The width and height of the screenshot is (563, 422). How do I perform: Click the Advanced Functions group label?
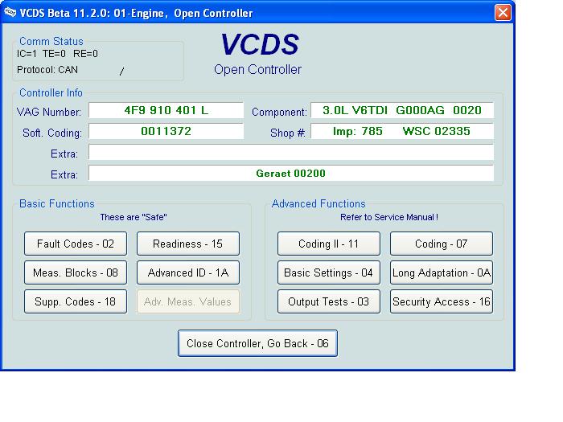point(318,203)
